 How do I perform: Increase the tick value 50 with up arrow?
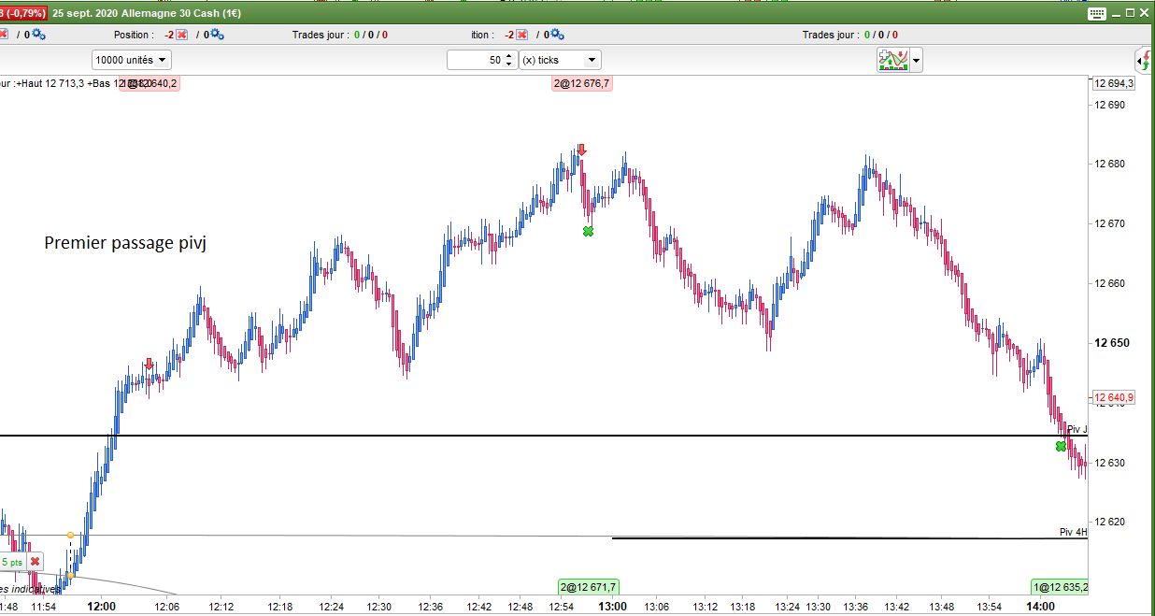click(x=508, y=56)
